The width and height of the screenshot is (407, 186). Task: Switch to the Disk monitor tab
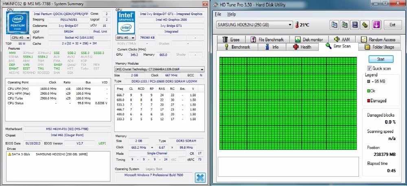point(309,40)
